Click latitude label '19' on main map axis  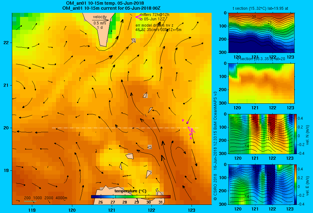click(6, 170)
